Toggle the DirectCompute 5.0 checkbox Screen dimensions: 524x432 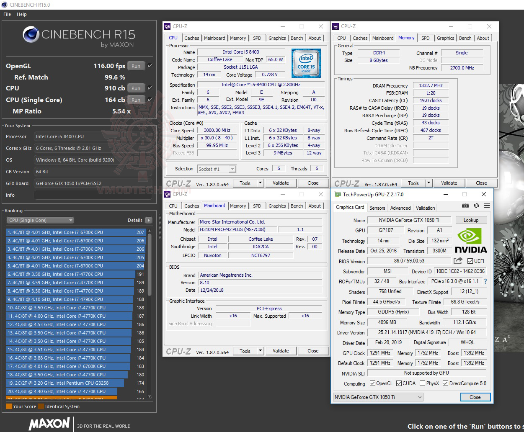coord(445,383)
